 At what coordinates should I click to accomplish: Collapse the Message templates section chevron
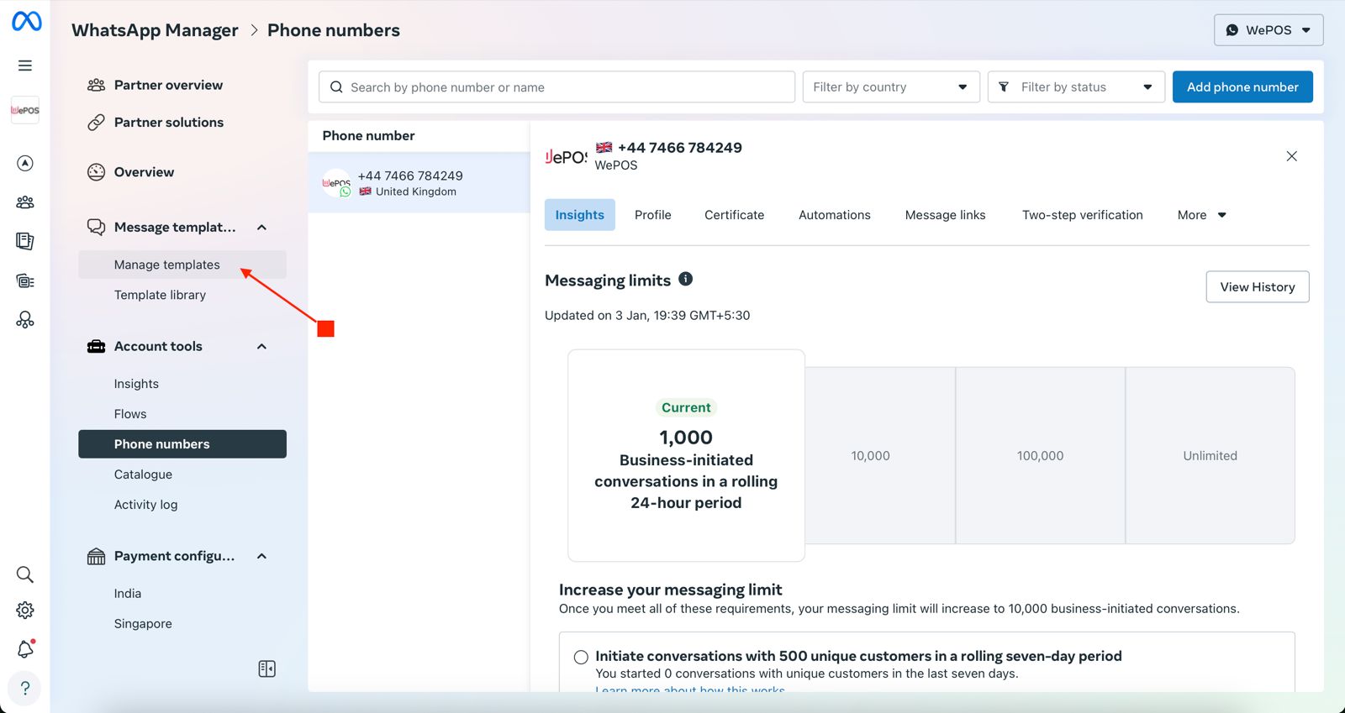tap(261, 228)
